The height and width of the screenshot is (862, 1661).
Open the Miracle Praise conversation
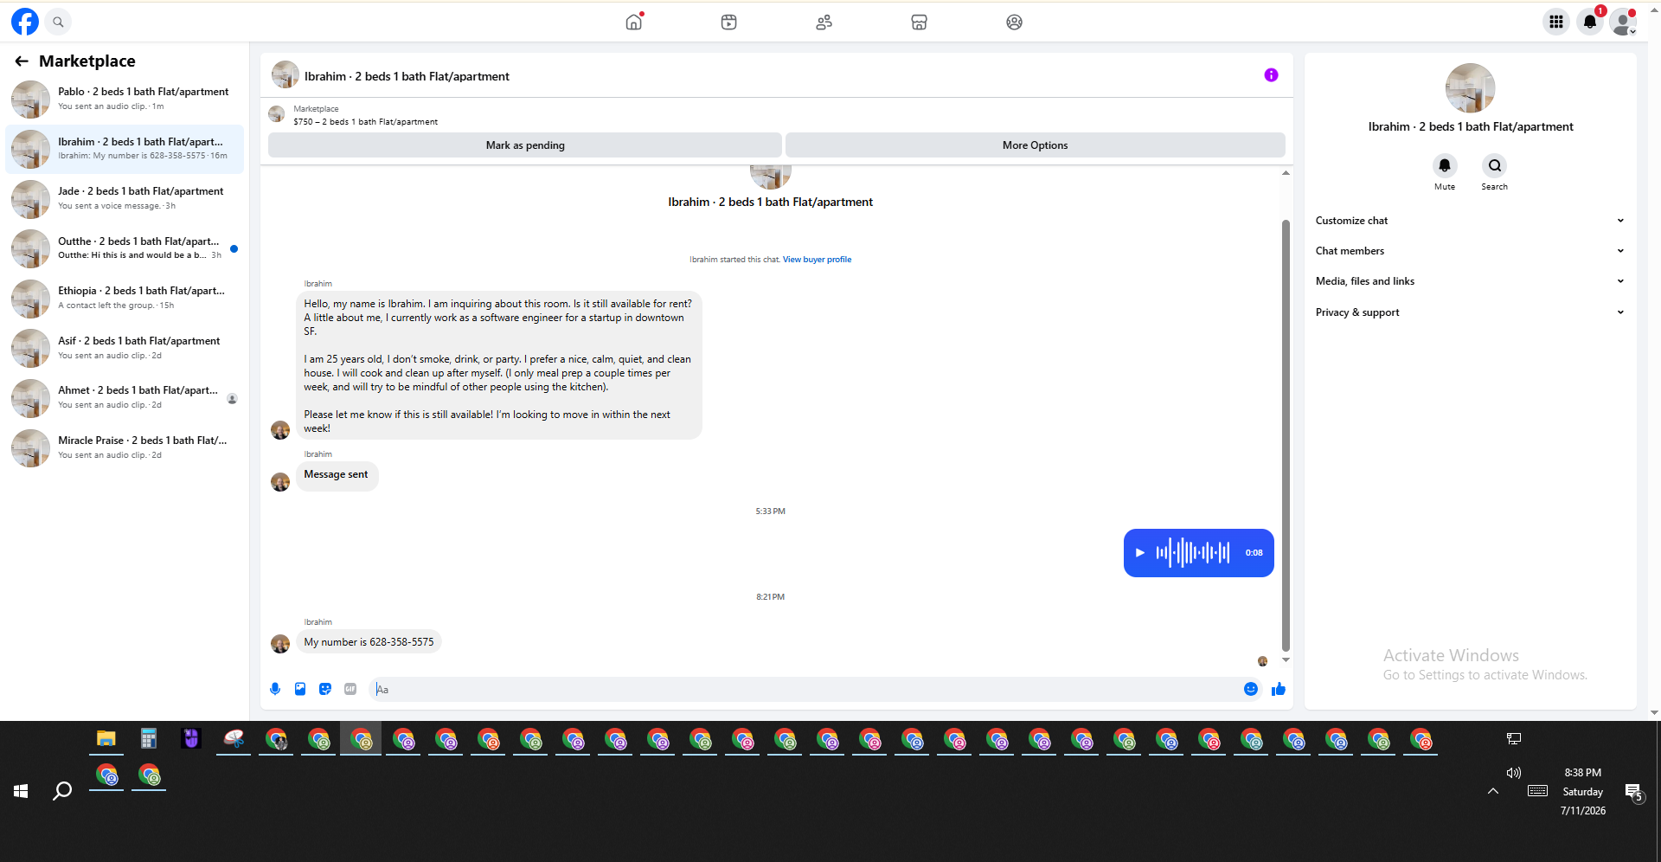point(125,447)
